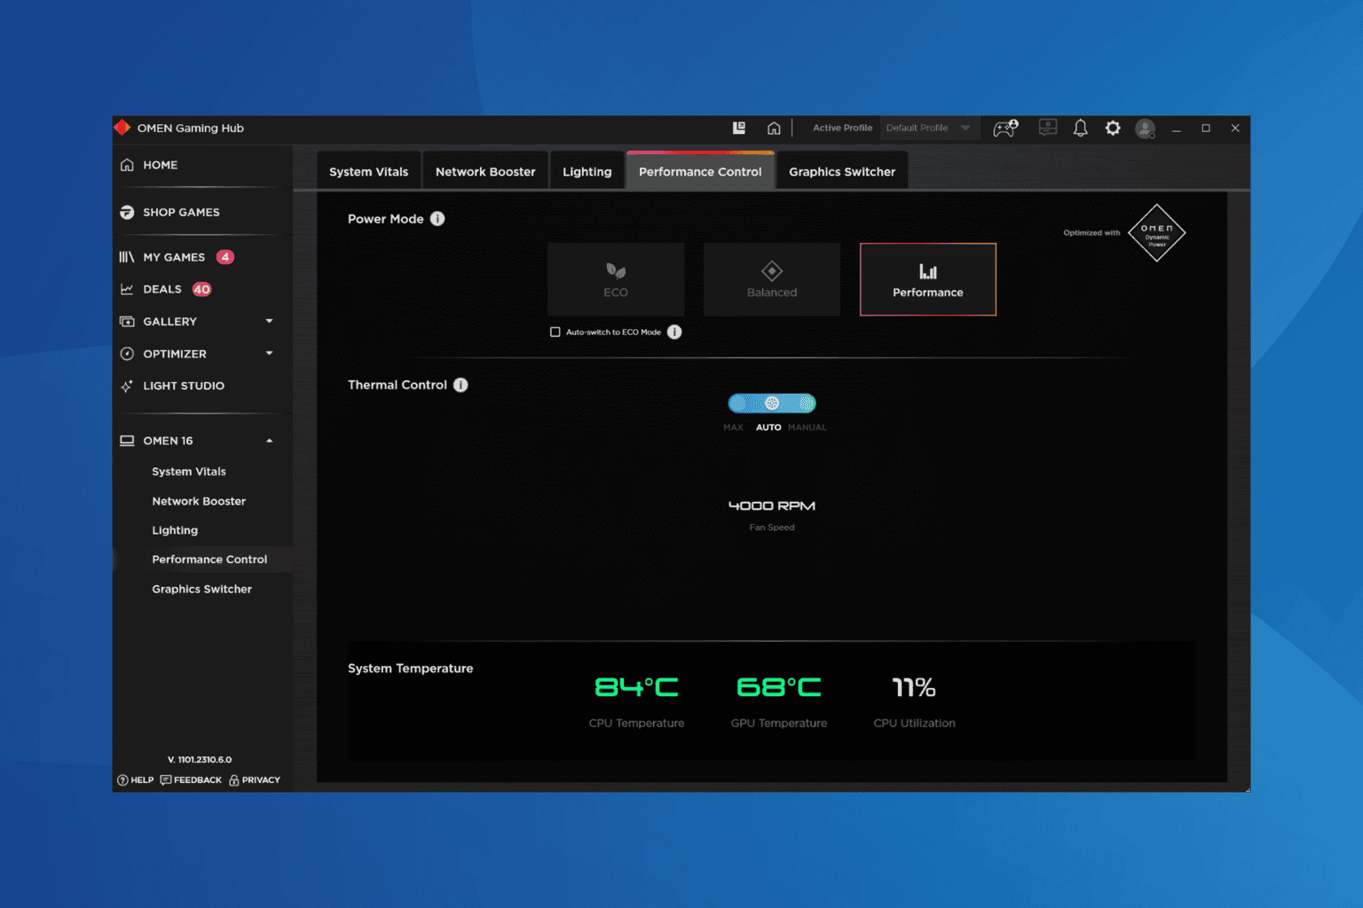Click the Power Mode info icon
The image size is (1363, 908).
click(437, 219)
